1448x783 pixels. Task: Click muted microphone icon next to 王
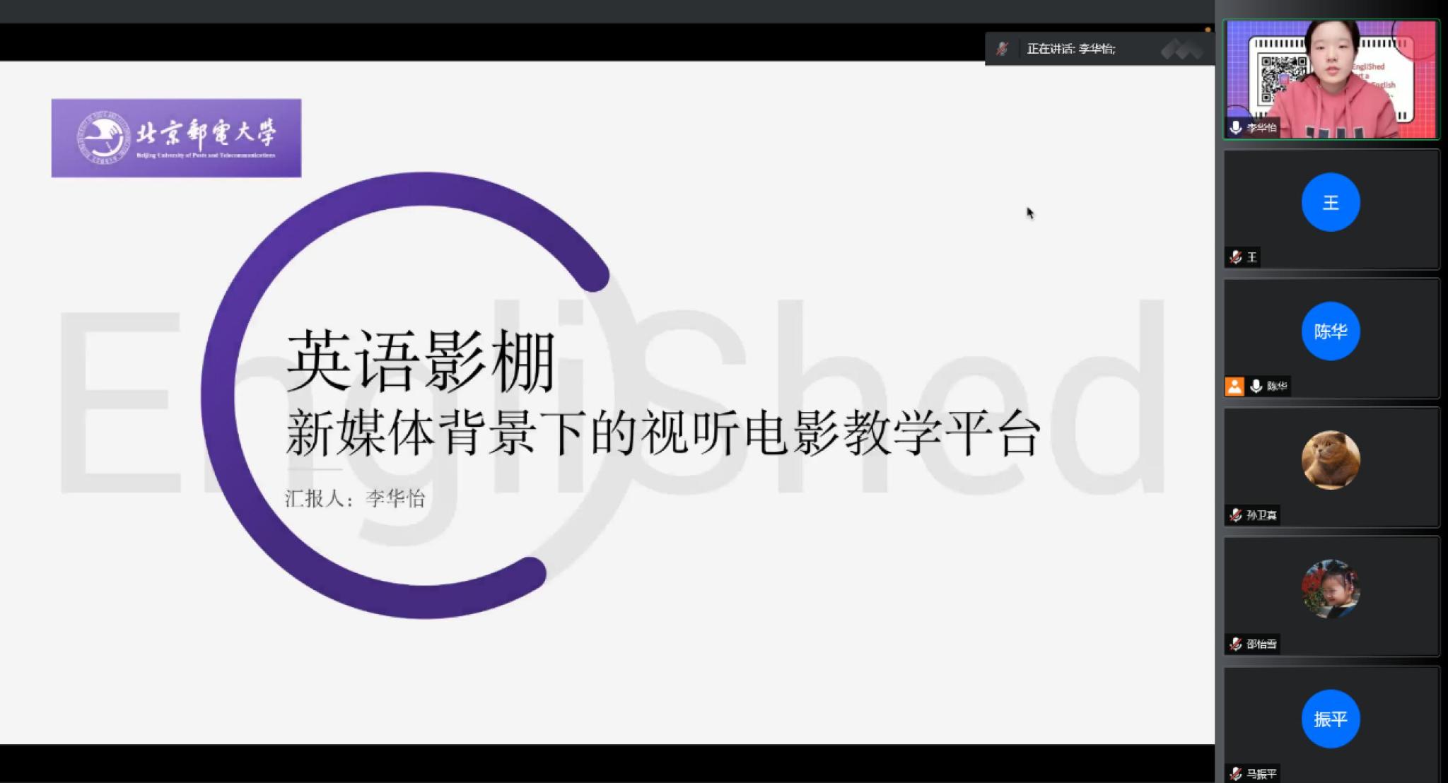pyautogui.click(x=1235, y=257)
